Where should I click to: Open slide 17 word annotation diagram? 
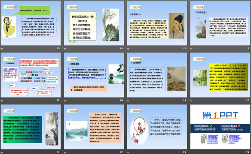(x=31, y=75)
